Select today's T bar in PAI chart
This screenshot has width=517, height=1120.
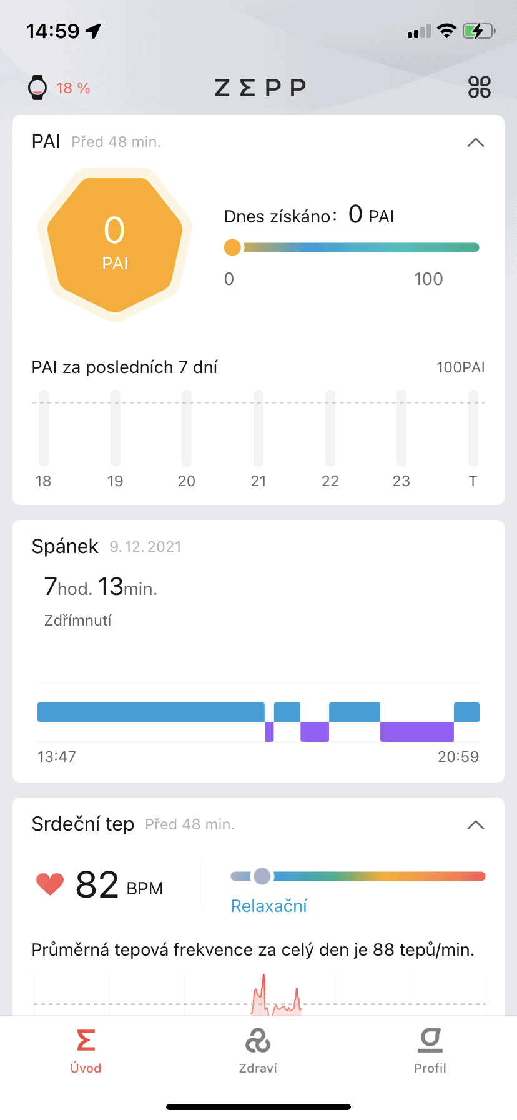(473, 429)
